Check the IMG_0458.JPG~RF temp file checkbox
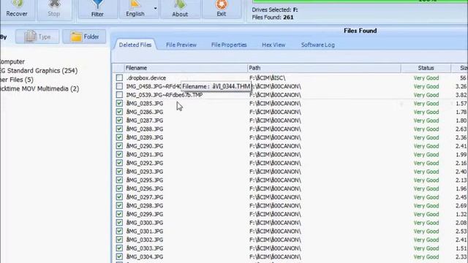The image size is (468, 263). (119, 86)
